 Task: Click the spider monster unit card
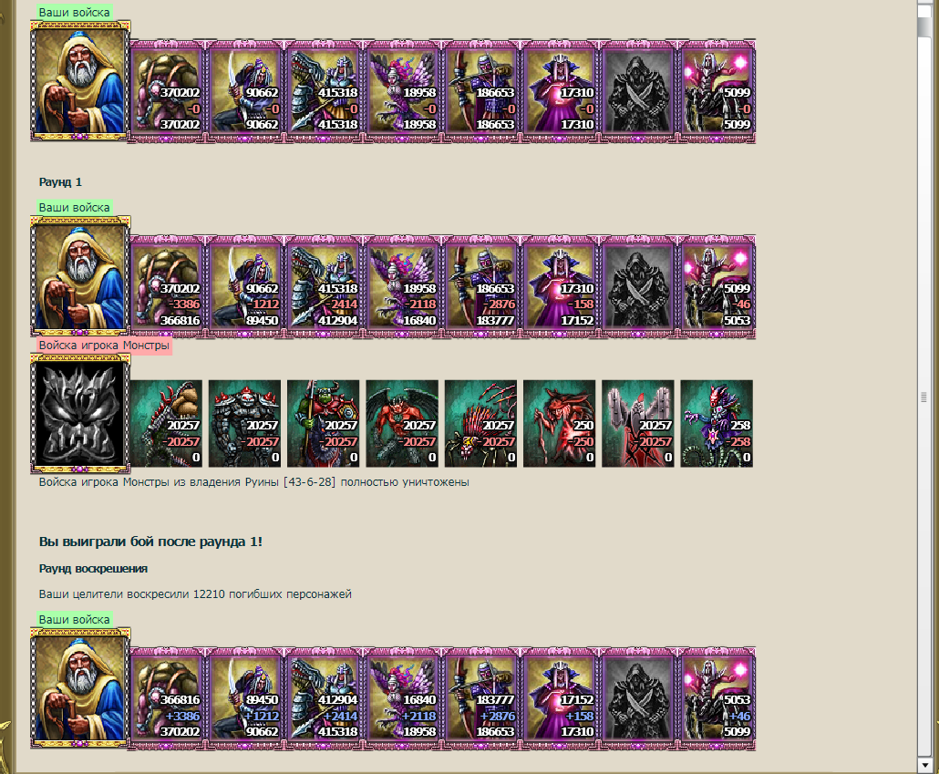[480, 424]
